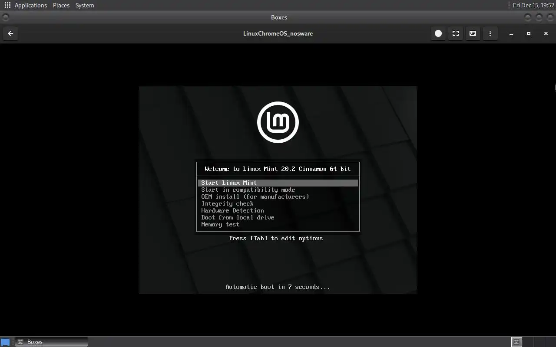Click the outer title bar menu button at left
This screenshot has height=347, width=556.
5,17
